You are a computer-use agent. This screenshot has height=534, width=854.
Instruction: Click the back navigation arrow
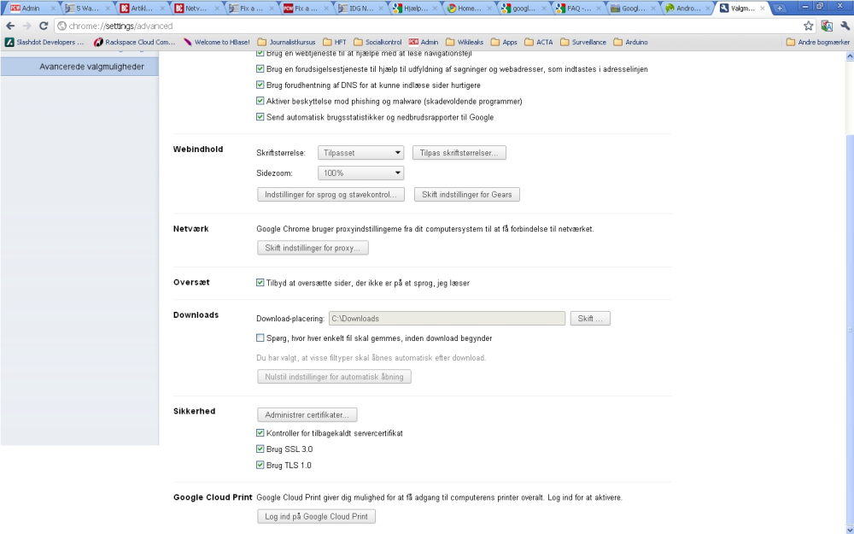[x=9, y=26]
